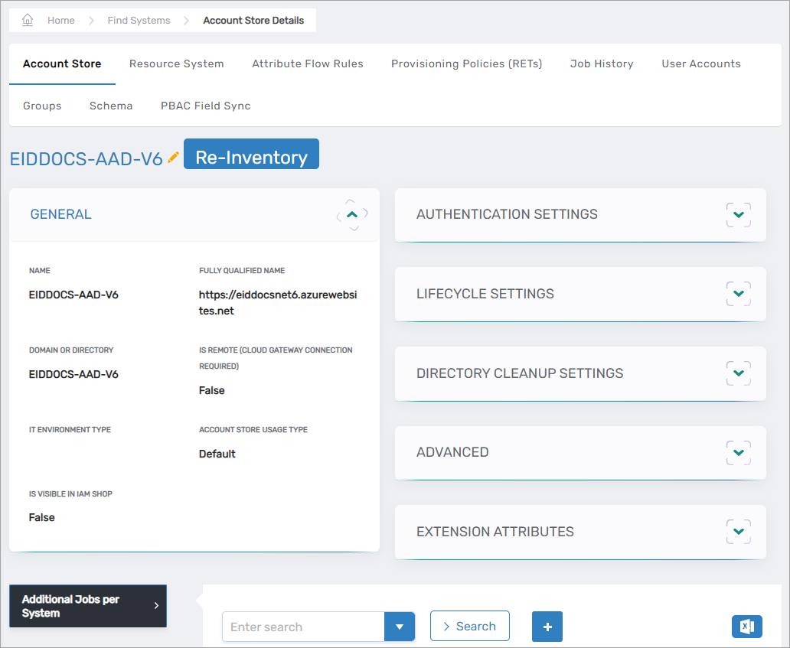Expand Directory Cleanup Settings

point(737,373)
